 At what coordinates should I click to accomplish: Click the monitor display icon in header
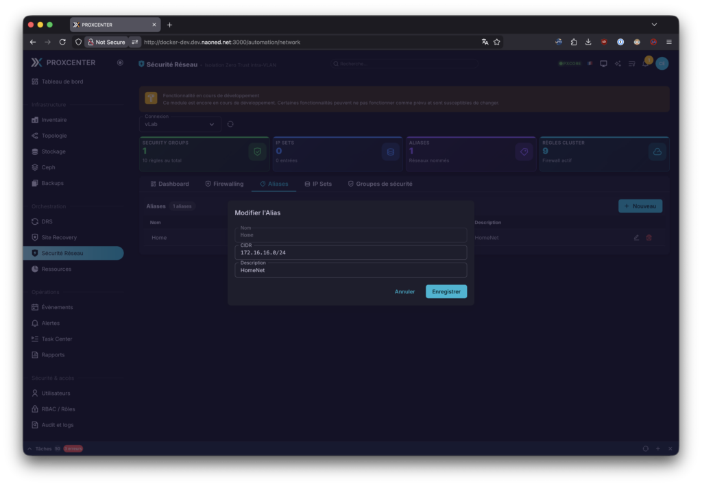pyautogui.click(x=603, y=64)
